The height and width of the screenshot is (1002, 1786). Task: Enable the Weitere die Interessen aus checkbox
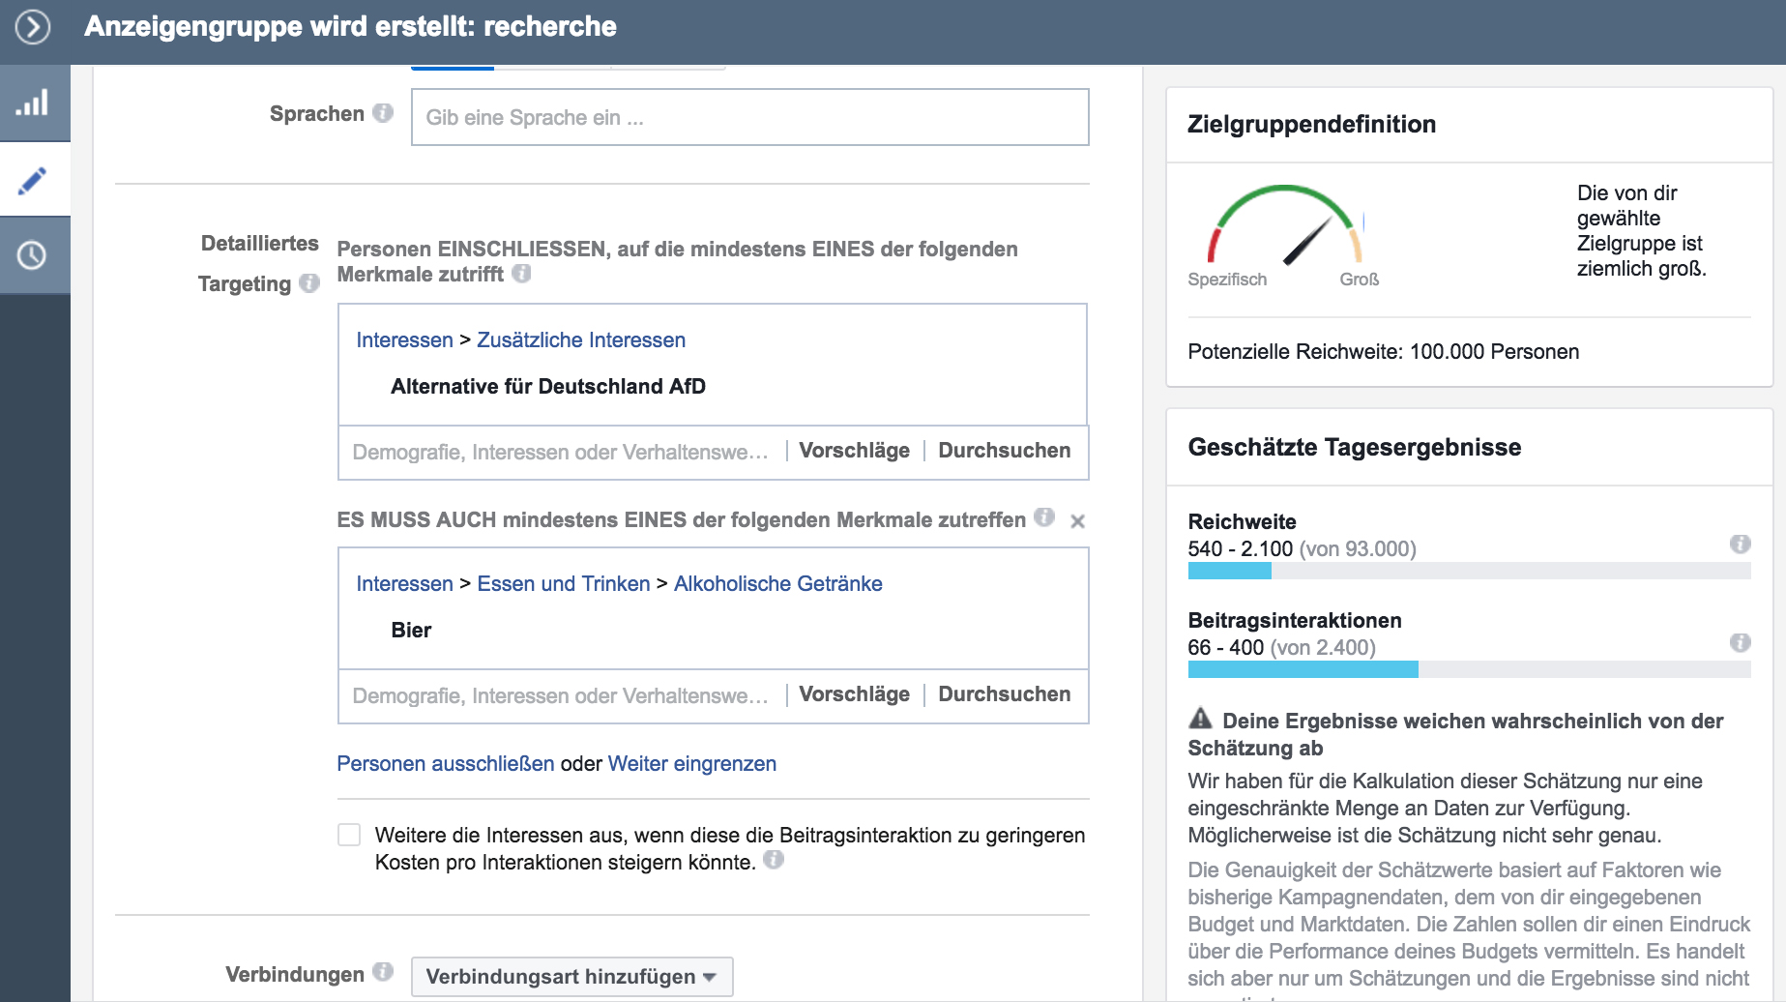349,835
